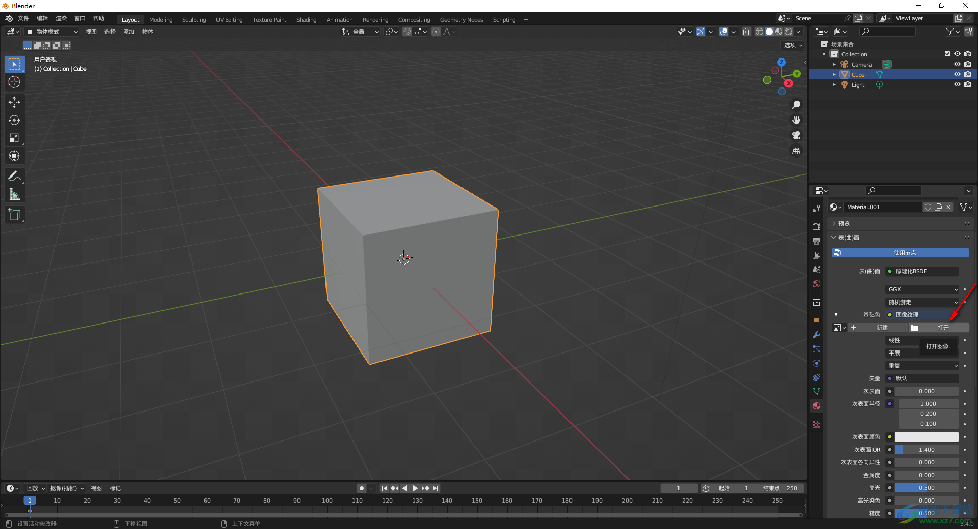Select the Rotate tool
978x529 pixels.
[x=14, y=120]
